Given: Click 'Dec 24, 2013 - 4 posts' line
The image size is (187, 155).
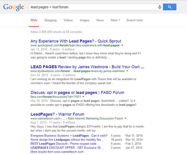Looking at the screenshot, I should (x=53, y=75).
